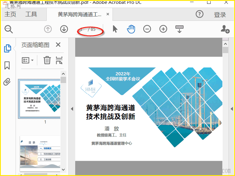
Task: Collapse the left navigation pane arrow
Action: [72, 109]
